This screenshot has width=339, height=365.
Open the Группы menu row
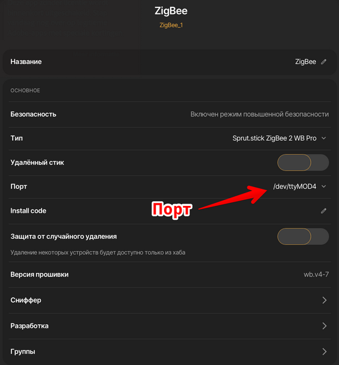pos(169,351)
